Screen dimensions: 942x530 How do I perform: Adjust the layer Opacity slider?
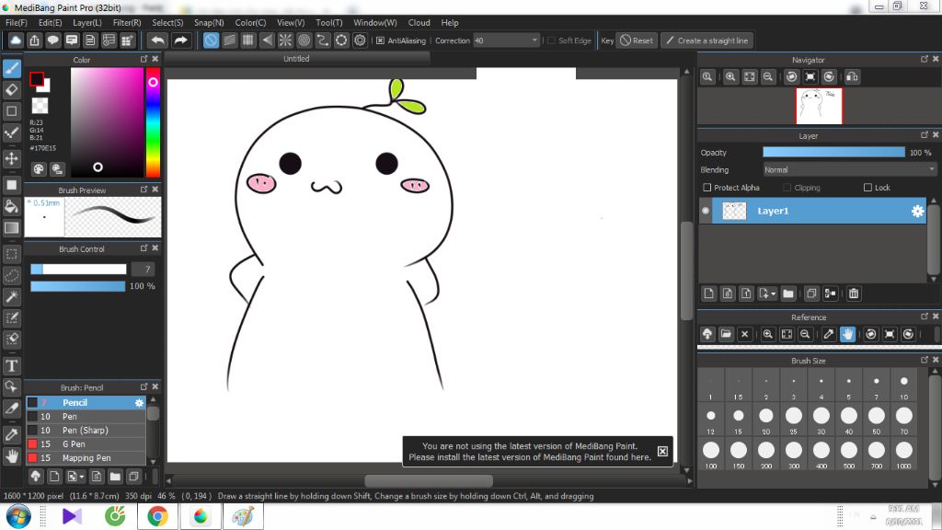833,153
